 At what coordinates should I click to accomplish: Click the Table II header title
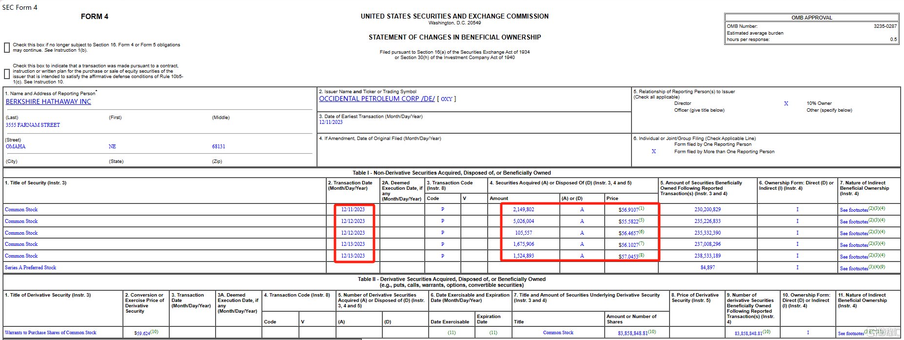point(452,282)
